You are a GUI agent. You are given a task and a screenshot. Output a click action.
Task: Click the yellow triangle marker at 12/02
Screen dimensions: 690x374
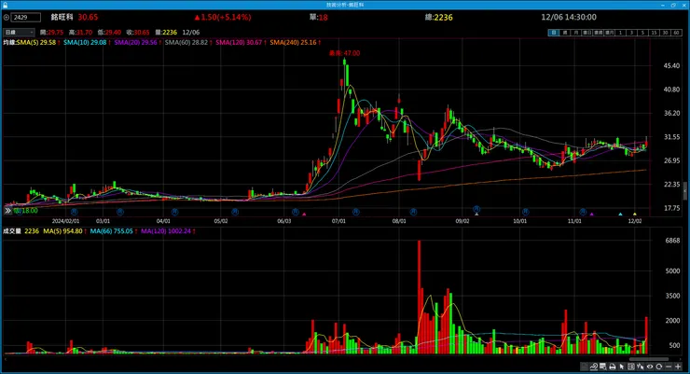[635, 215]
